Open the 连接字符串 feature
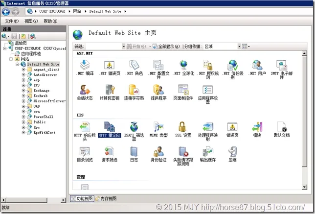The image size is (315, 214). point(134,93)
